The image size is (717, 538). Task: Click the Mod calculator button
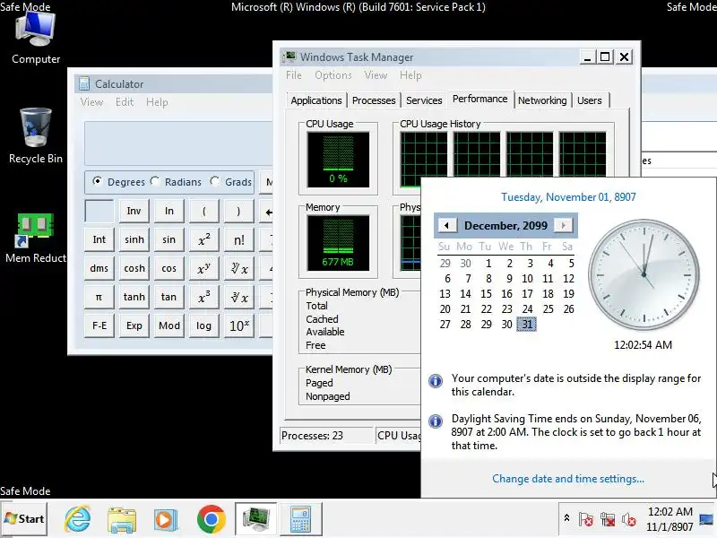click(x=169, y=325)
